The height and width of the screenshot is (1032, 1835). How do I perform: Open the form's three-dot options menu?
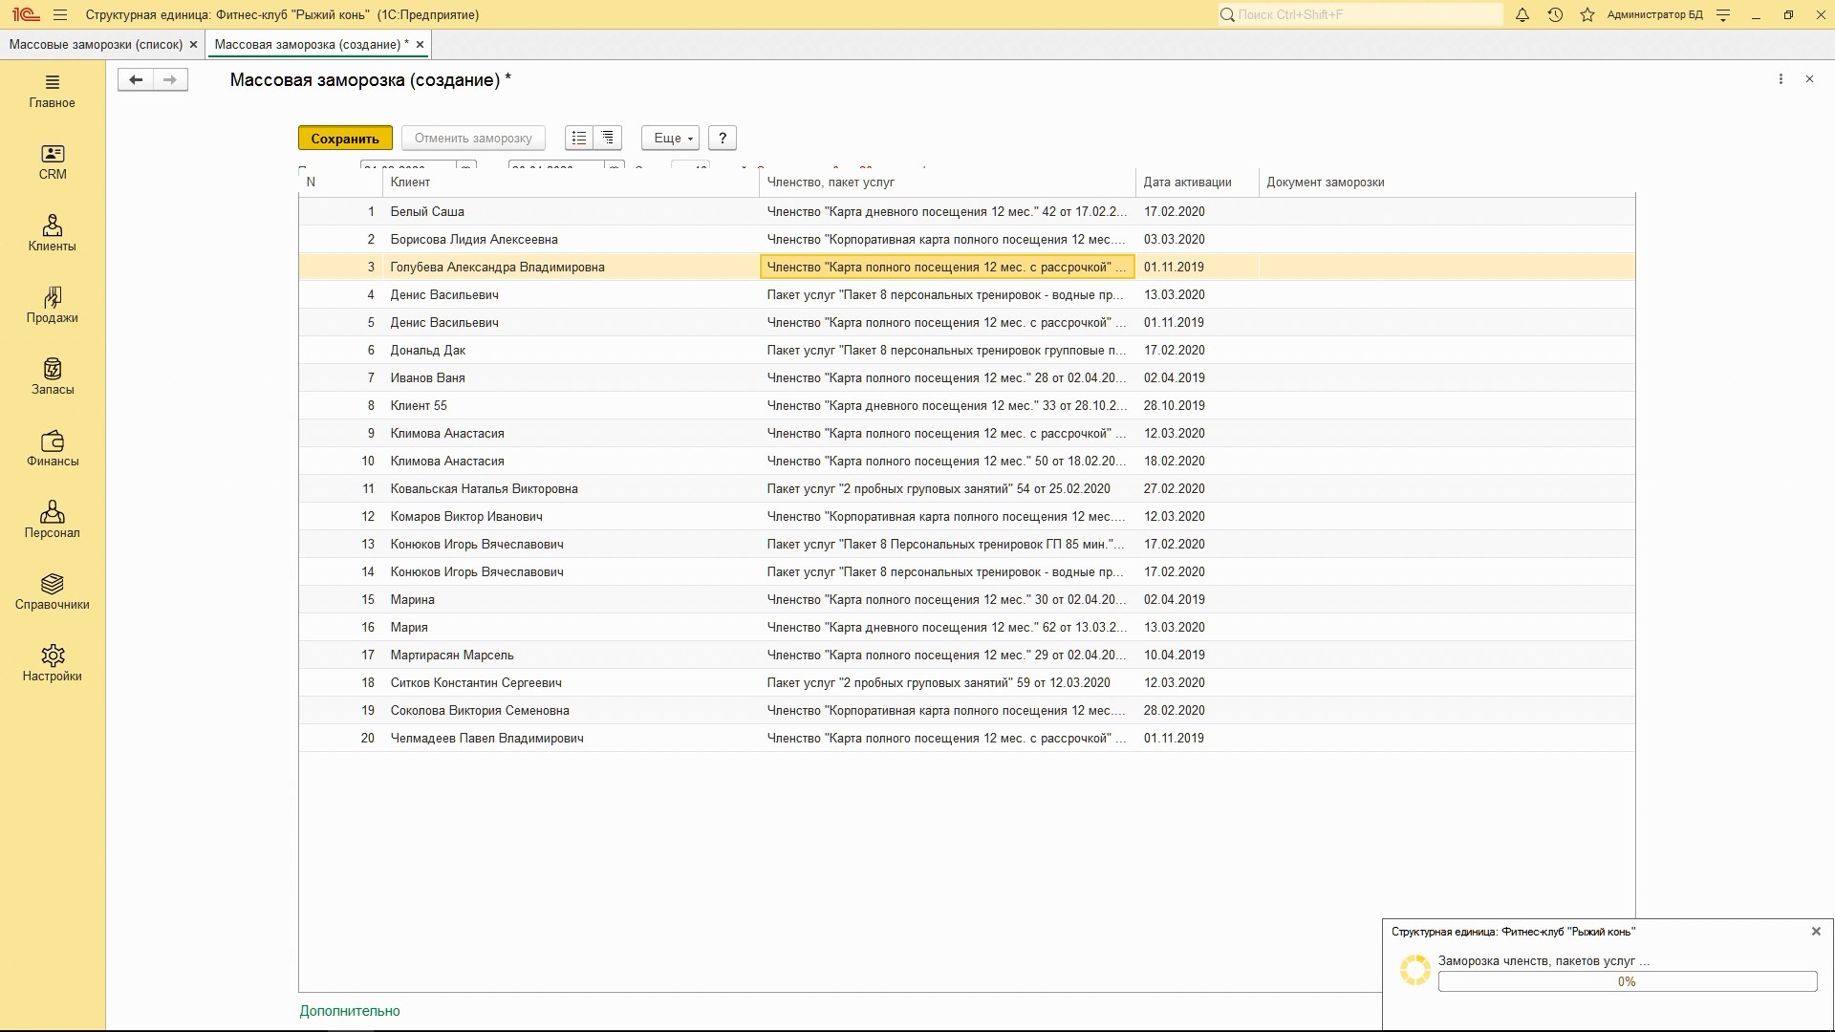1781,79
